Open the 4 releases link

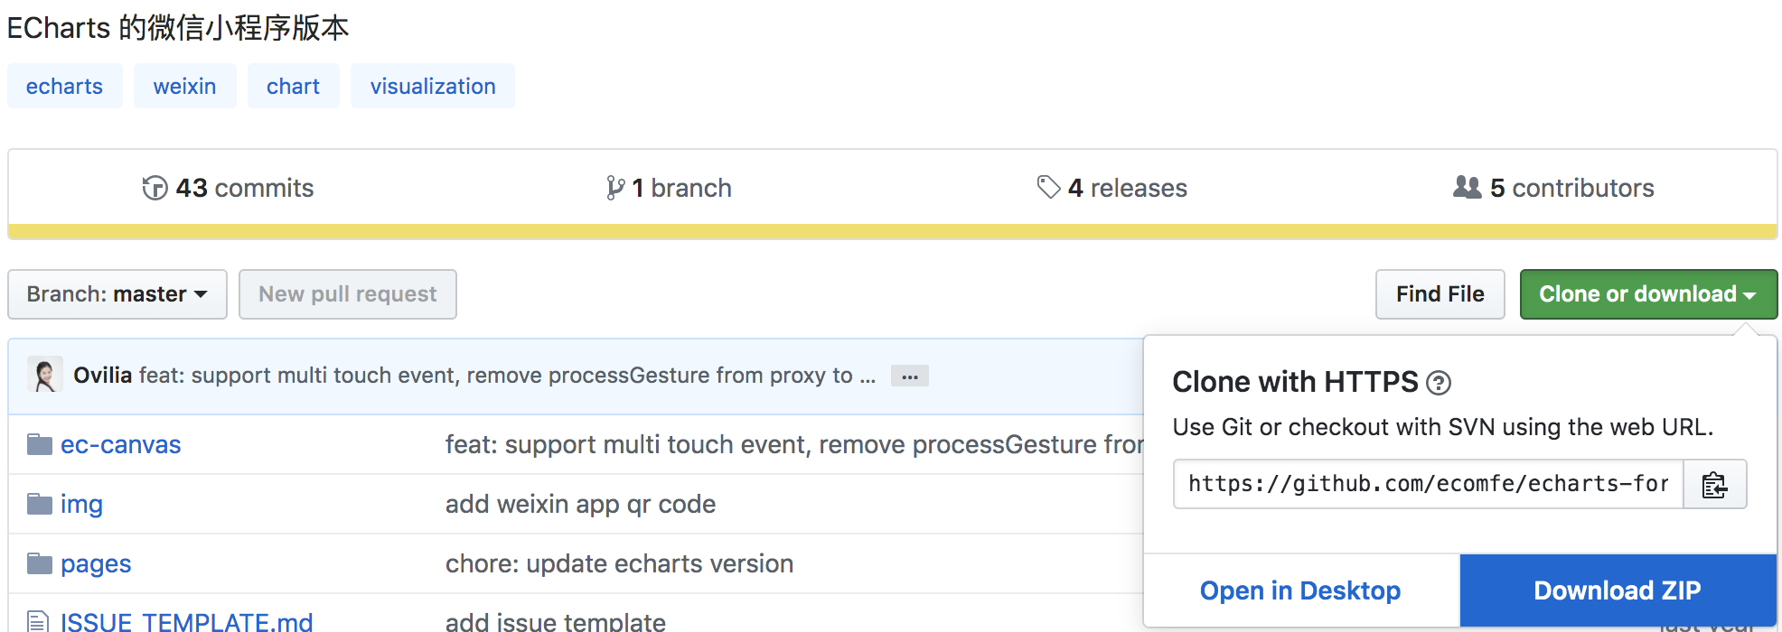point(1111,188)
